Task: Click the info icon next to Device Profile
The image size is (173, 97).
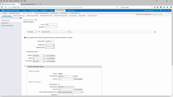Action: (x=54, y=41)
